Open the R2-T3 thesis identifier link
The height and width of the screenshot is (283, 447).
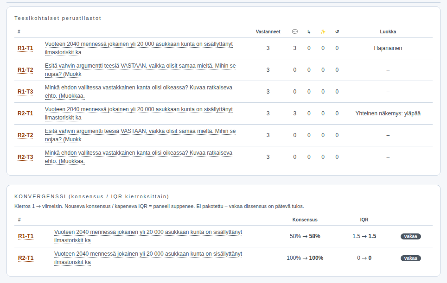point(26,157)
